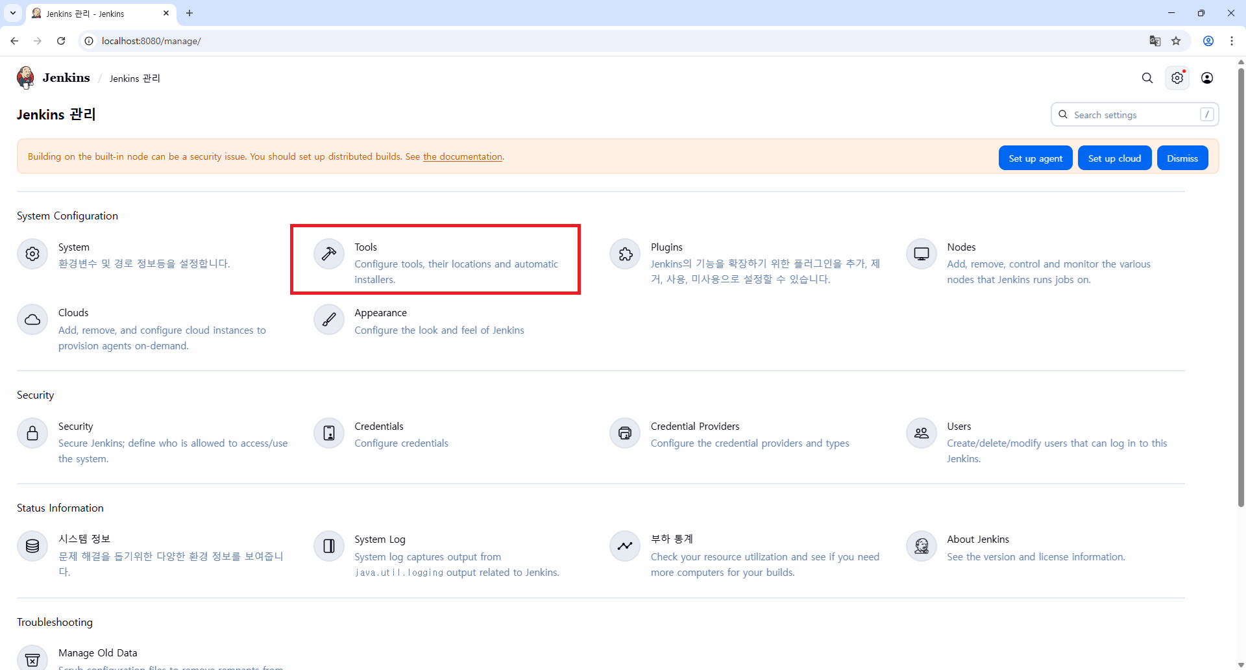Click the System Log book icon
Image resolution: width=1246 pixels, height=670 pixels.
pyautogui.click(x=329, y=546)
